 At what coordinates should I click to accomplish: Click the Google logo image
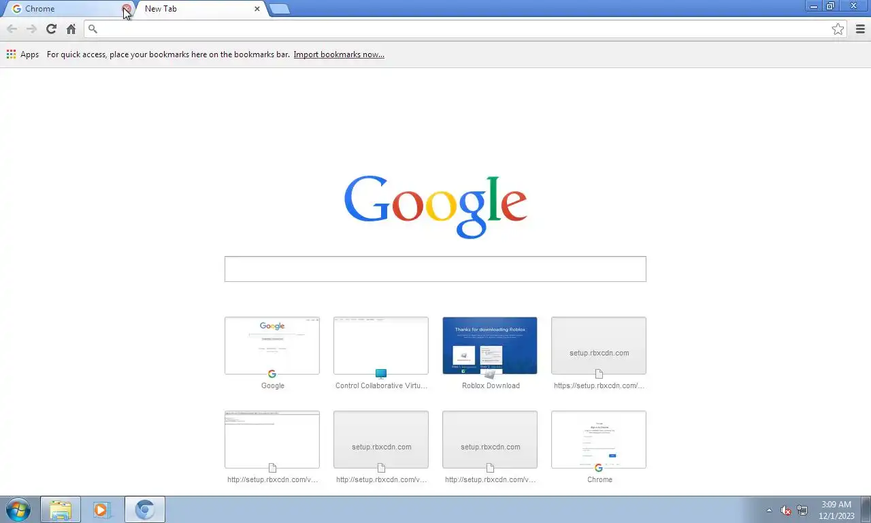(435, 207)
